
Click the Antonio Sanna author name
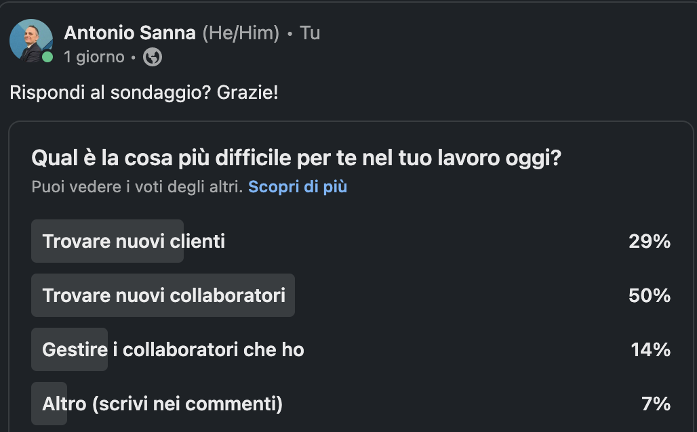[x=130, y=33]
